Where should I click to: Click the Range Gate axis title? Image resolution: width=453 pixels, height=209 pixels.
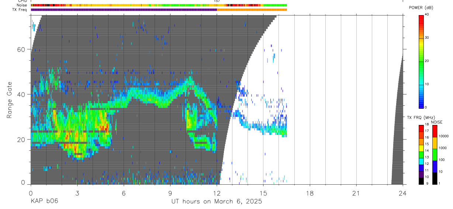click(10, 100)
